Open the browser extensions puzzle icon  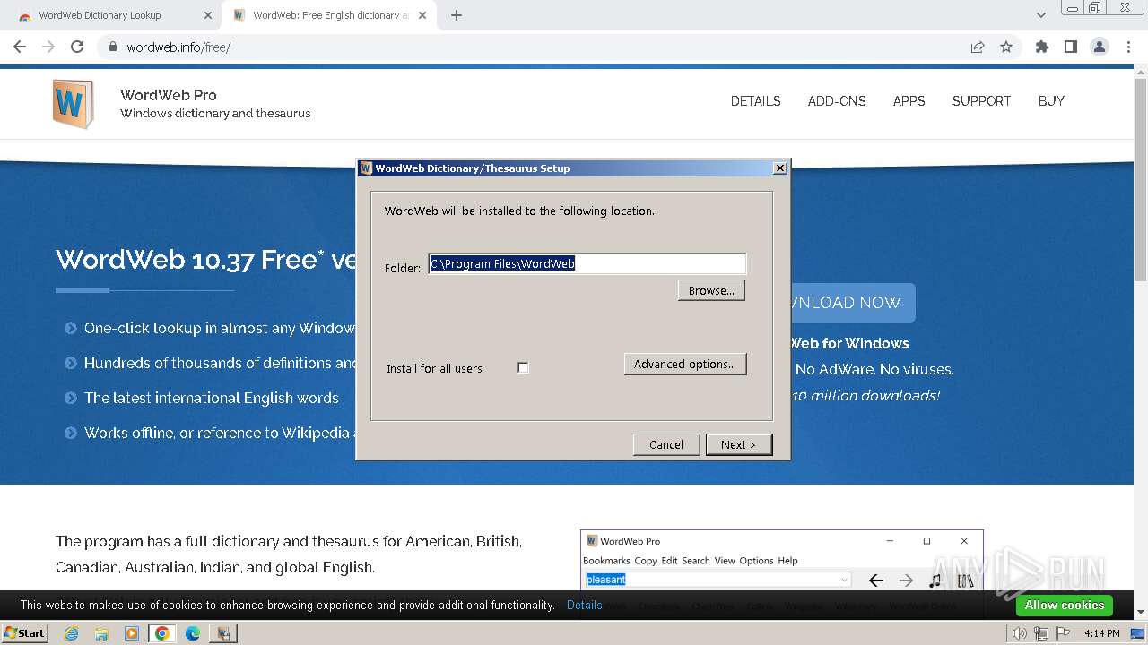(x=1041, y=47)
